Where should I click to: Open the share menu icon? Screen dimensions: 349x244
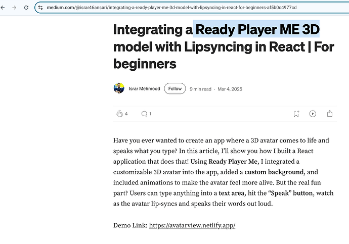tap(330, 114)
